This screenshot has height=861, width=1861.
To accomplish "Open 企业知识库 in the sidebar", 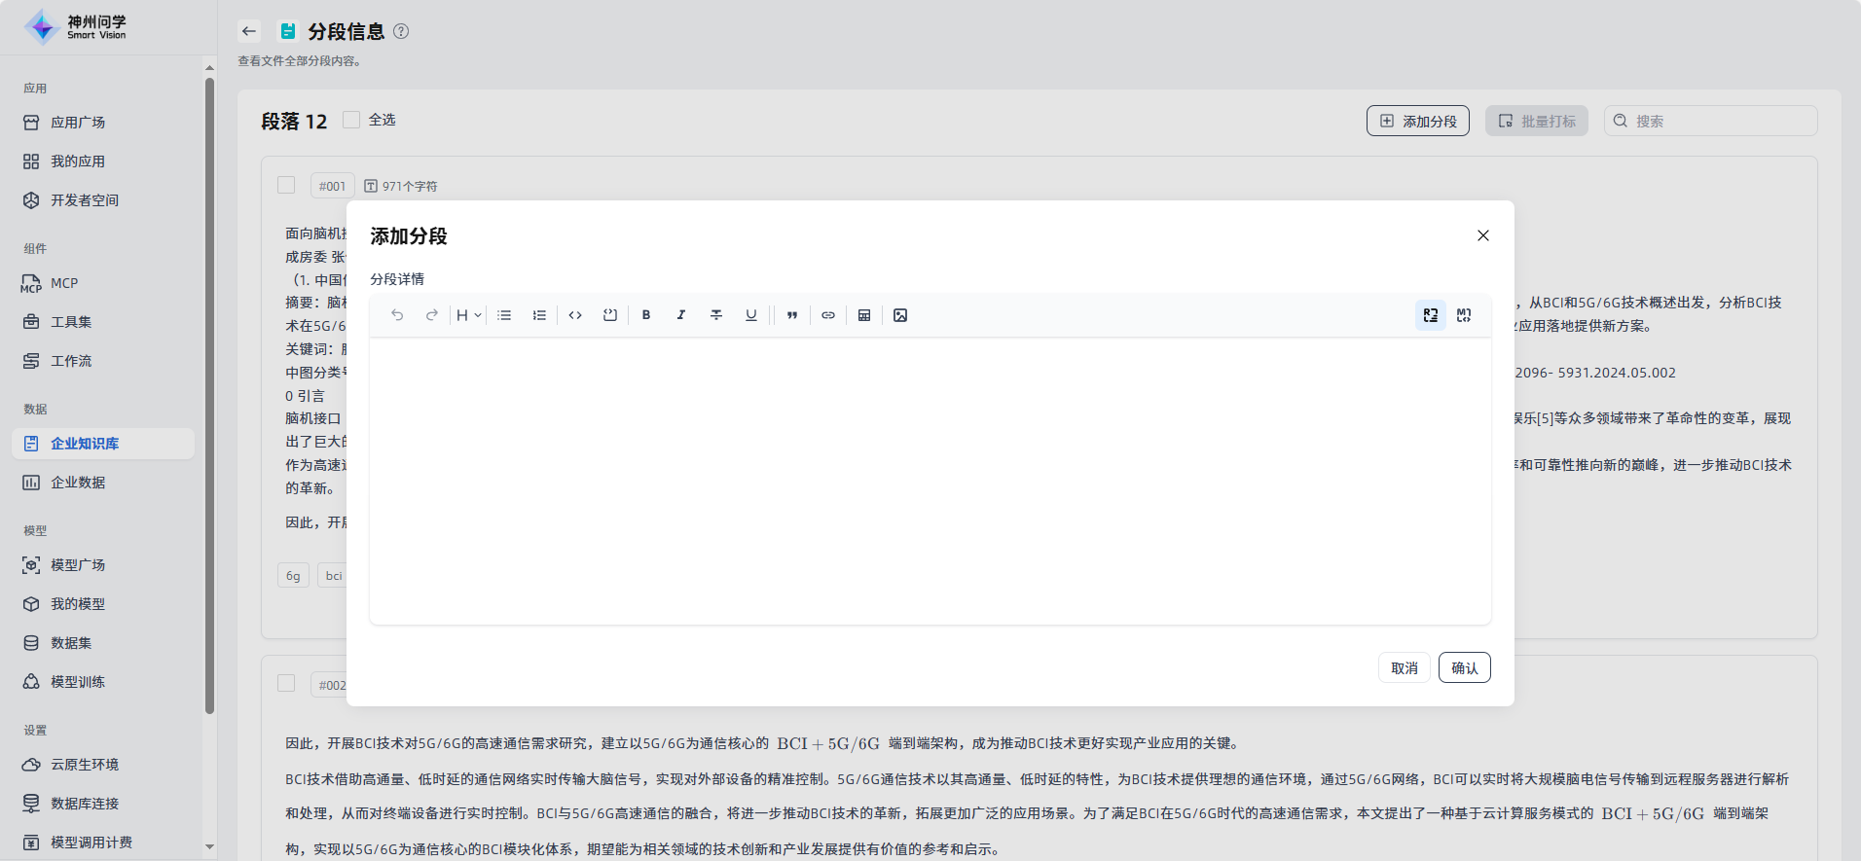I will (x=85, y=444).
